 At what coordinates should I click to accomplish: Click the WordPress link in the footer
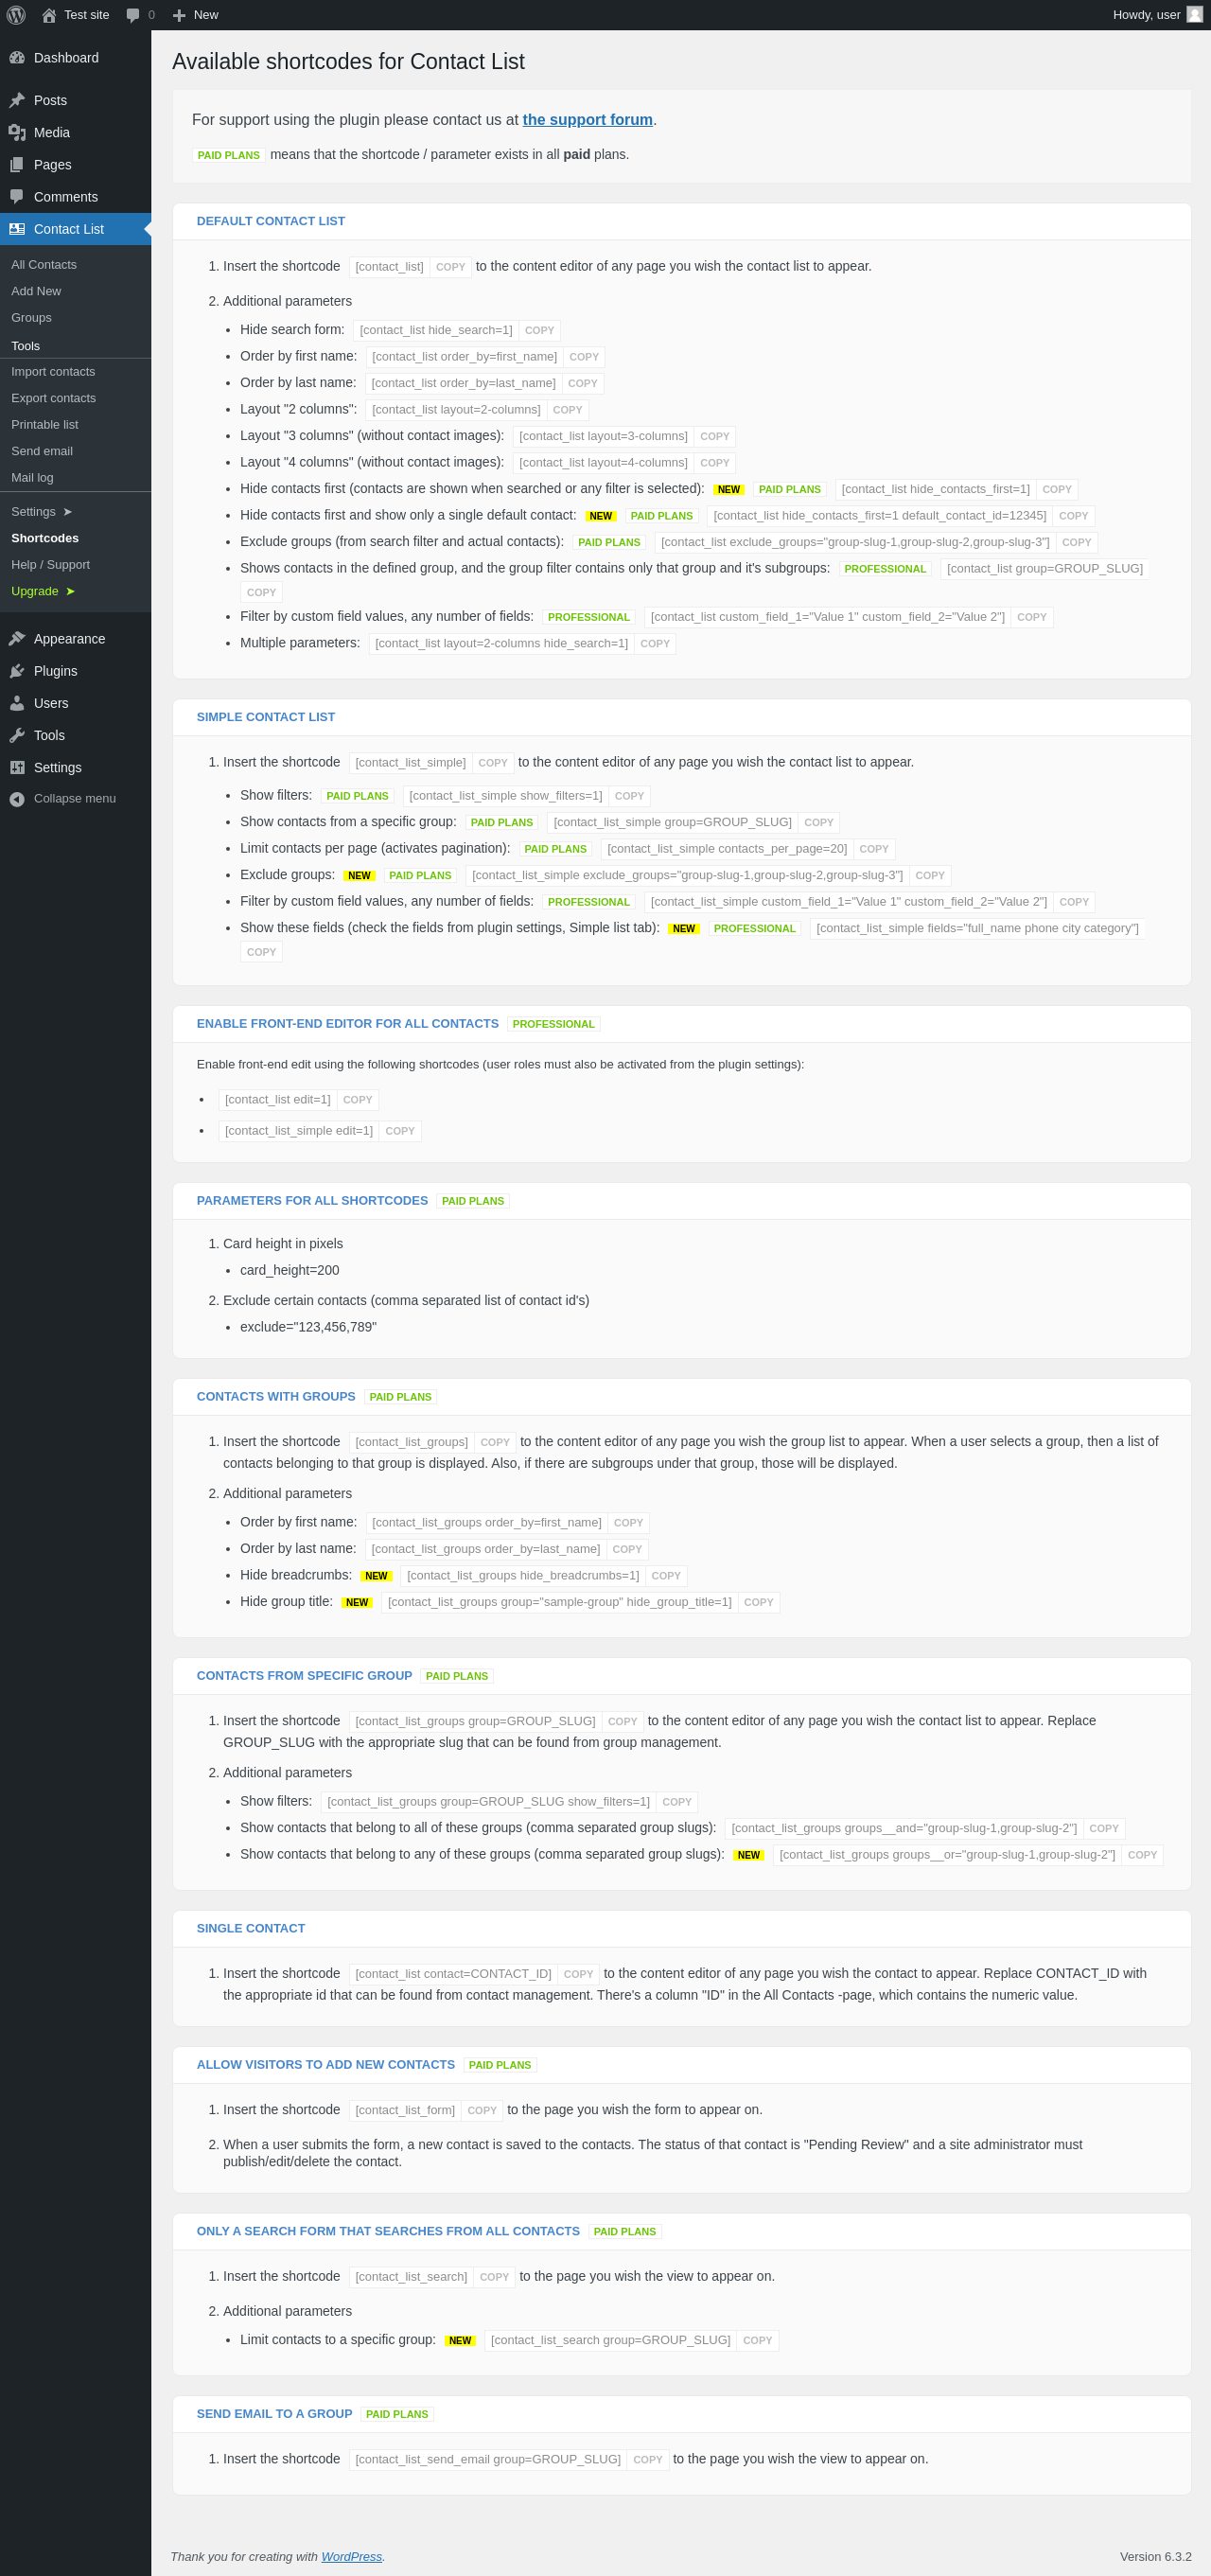(x=351, y=2557)
